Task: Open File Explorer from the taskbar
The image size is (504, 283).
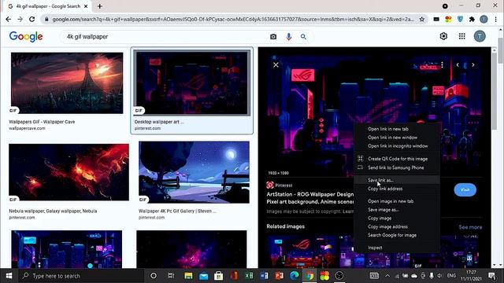Action: pyautogui.click(x=188, y=276)
